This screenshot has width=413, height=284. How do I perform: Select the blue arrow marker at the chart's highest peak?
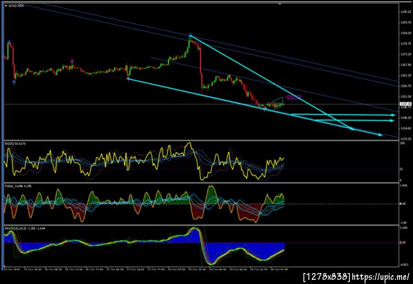190,35
